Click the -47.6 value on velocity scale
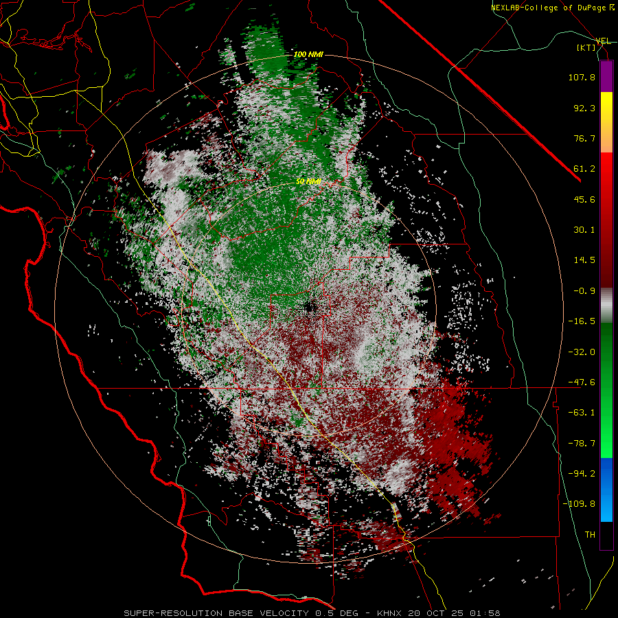Screen dimensions: 618x618 [582, 382]
